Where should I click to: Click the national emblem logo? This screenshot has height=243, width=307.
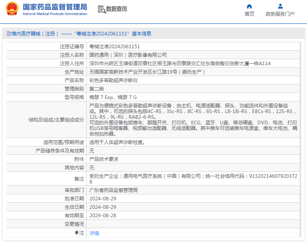pyautogui.click(x=12, y=9)
